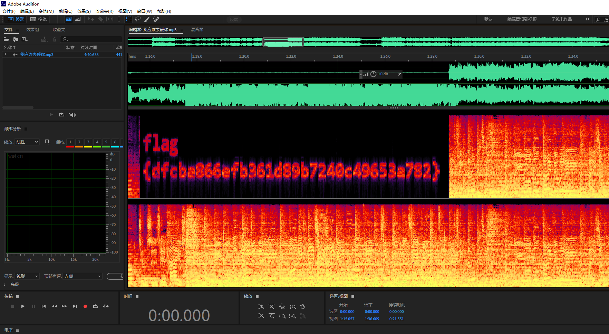The image size is (609, 334).
Task: Click the Open File folder icon
Action: pos(6,39)
